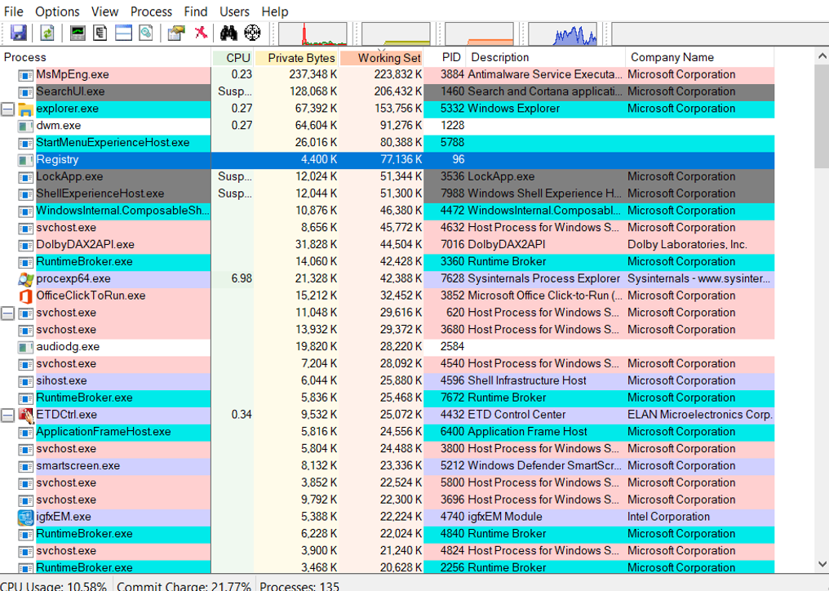
Task: Click the Registry process icon
Action: click(25, 160)
